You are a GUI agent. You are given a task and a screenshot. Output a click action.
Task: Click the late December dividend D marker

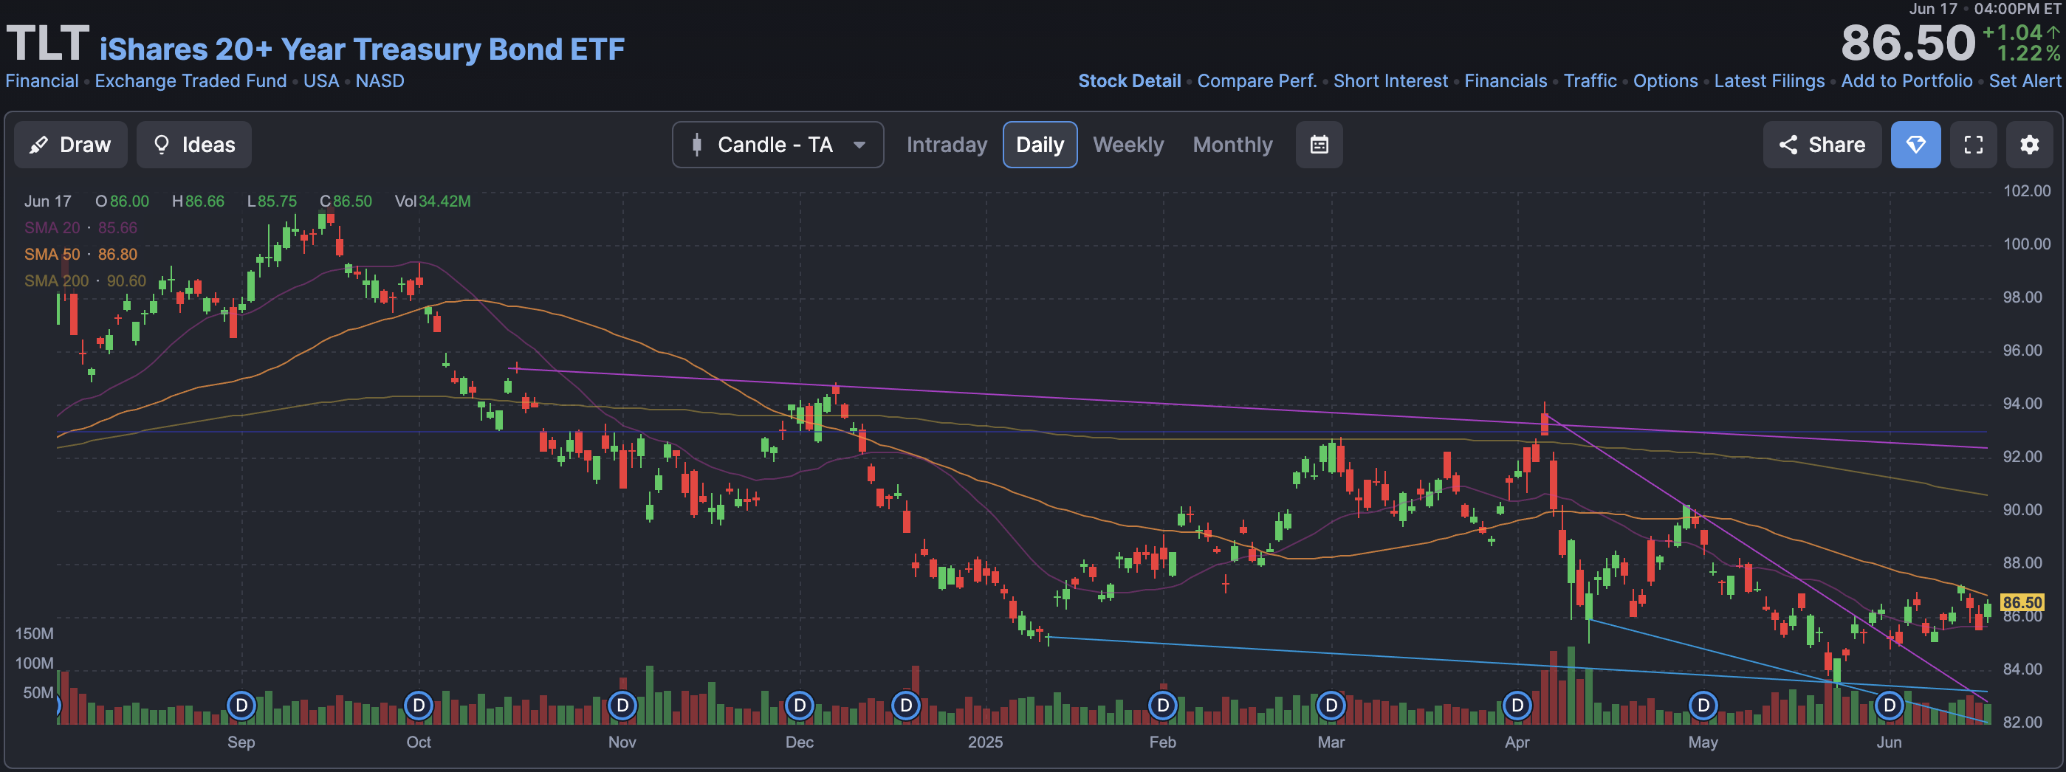pyautogui.click(x=906, y=706)
